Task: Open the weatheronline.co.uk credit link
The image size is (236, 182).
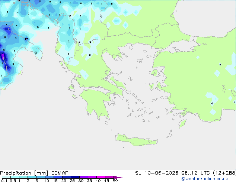Action: [x=205, y=179]
